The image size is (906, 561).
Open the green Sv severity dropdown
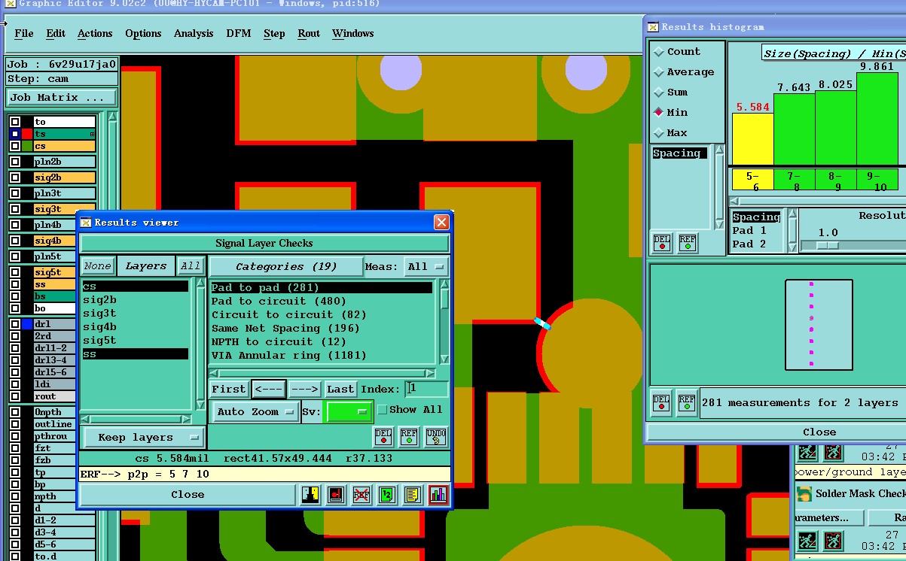[348, 411]
